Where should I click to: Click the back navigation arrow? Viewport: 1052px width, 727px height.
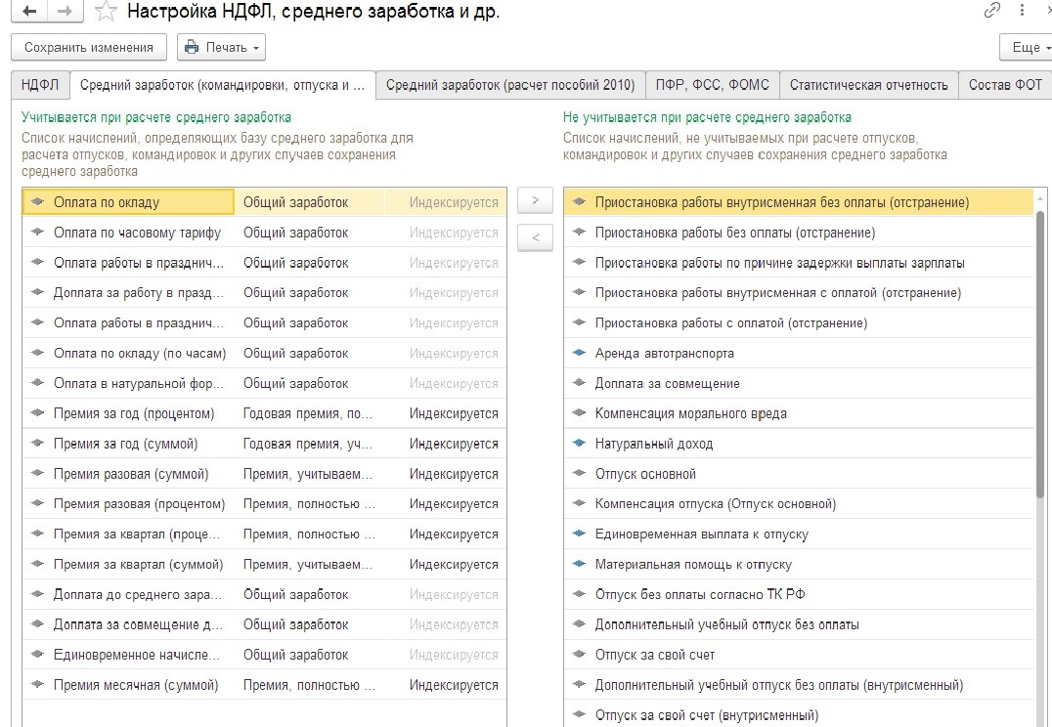[x=29, y=11]
